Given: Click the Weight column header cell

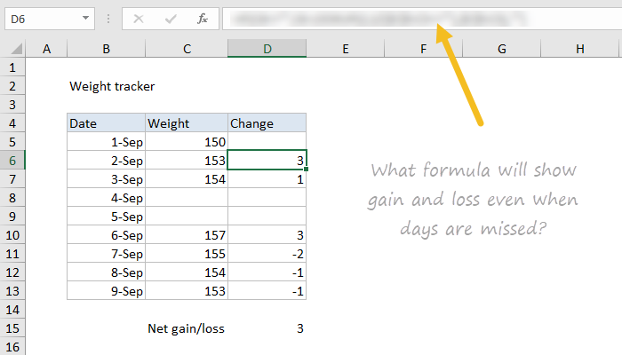Looking at the screenshot, I should (x=187, y=123).
